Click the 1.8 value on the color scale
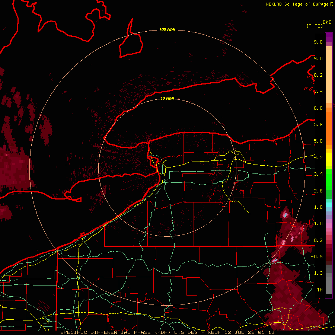 (318, 207)
